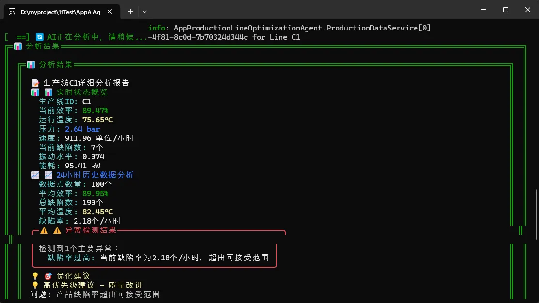Open a new terminal tab with plus button
539x303 pixels.
coord(130,11)
